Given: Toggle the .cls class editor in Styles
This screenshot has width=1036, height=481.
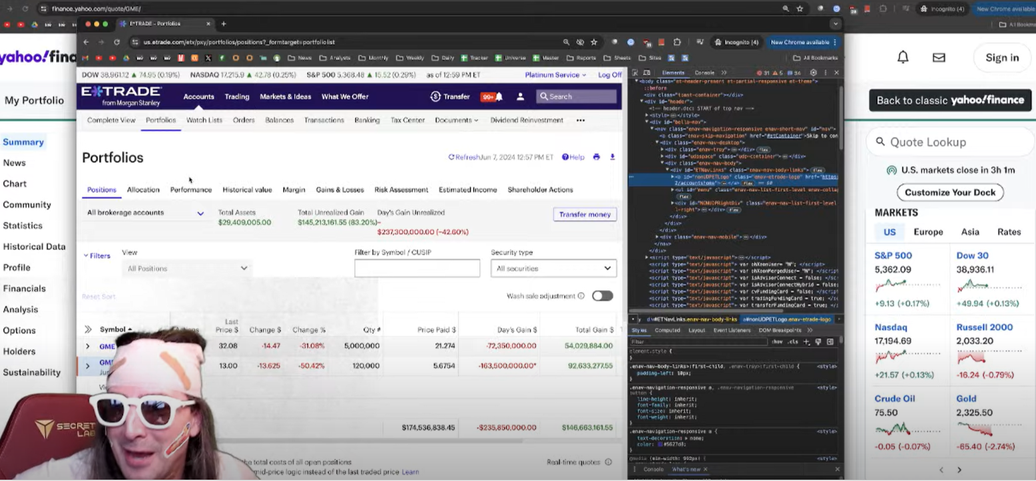Looking at the screenshot, I should [x=793, y=342].
